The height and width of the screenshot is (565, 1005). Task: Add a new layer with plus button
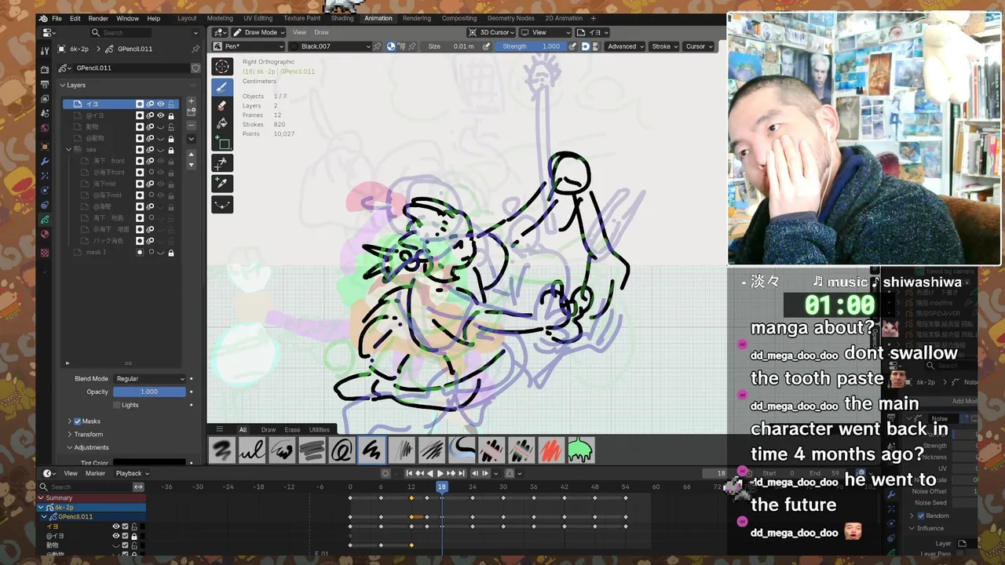point(191,102)
